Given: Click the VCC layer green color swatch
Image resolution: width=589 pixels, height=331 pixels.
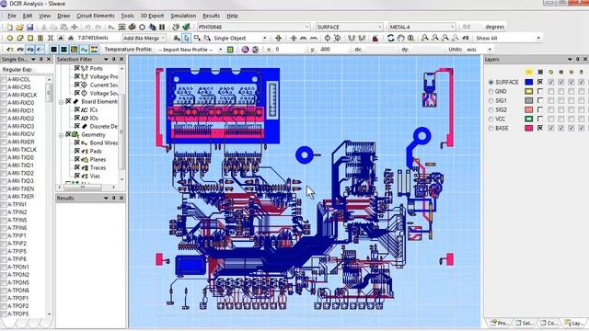Looking at the screenshot, I should [529, 119].
